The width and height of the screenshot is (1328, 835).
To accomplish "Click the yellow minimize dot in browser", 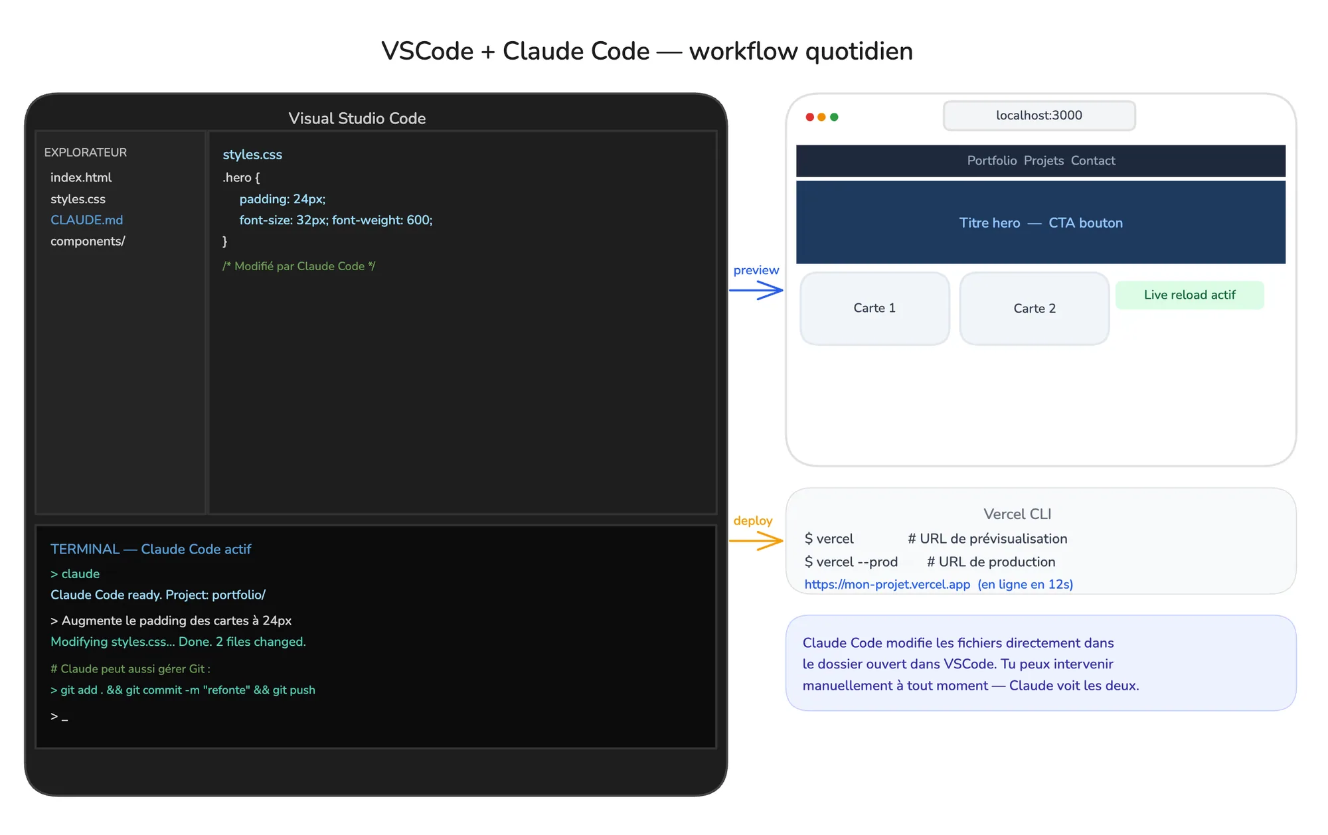I will pyautogui.click(x=822, y=117).
